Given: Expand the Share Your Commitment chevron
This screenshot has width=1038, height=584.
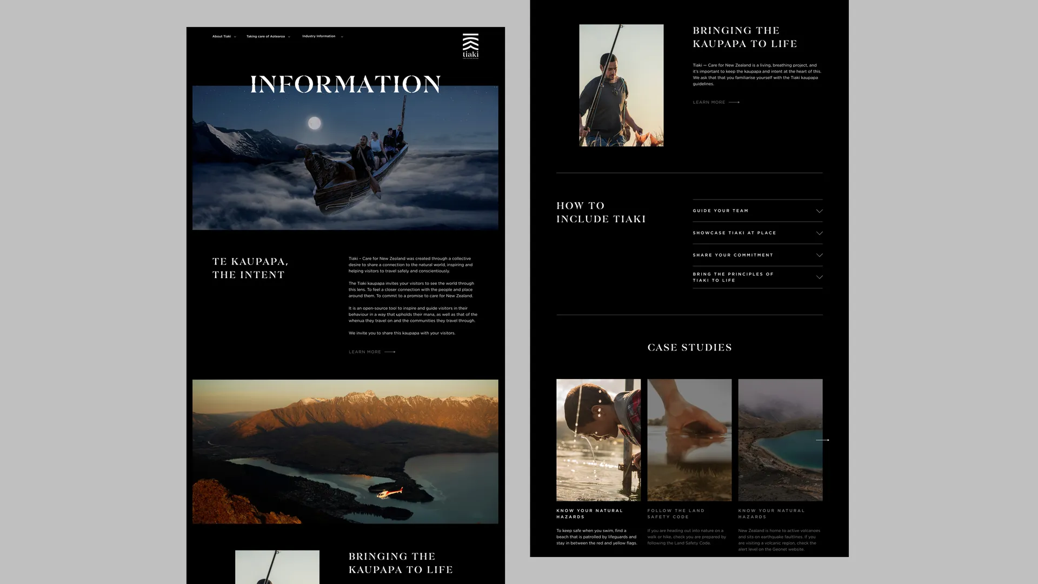Looking at the screenshot, I should pyautogui.click(x=819, y=255).
